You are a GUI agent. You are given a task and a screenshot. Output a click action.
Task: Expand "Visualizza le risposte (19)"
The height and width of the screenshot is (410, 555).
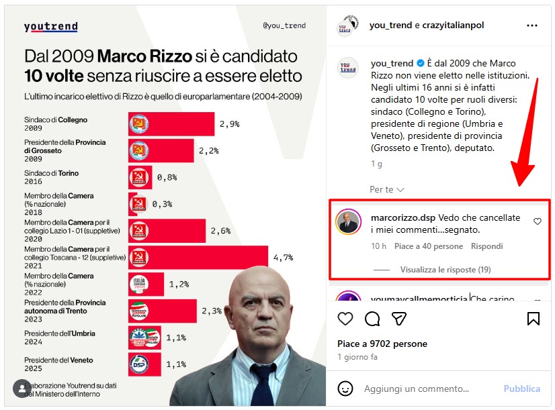tap(445, 270)
